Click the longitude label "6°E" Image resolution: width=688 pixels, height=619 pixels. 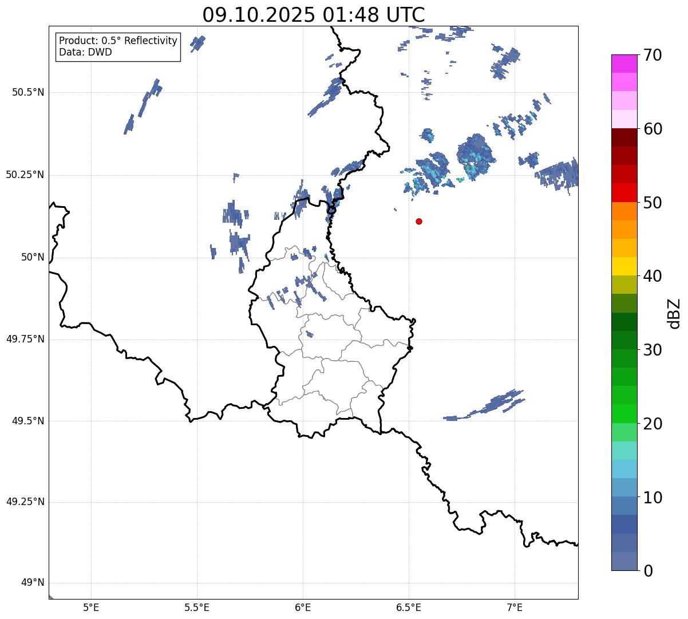(303, 607)
